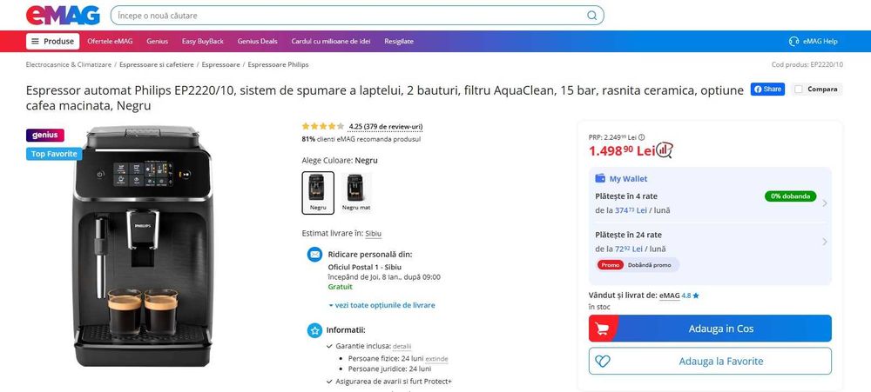The height and width of the screenshot is (392, 871).
Task: Add product to cart with Adauga in Cos
Action: pyautogui.click(x=710, y=329)
